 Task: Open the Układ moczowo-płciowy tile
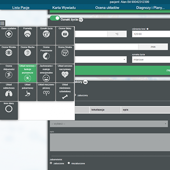coord(46,92)
